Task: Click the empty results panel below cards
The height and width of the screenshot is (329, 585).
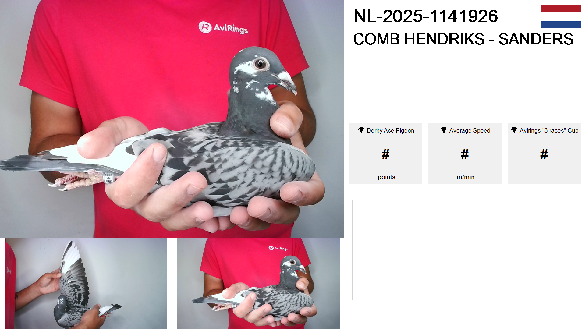Action: [464, 250]
